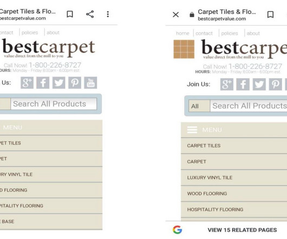Tap the share icon in left browser bar
287x239 pixels.
pyautogui.click(x=90, y=14)
